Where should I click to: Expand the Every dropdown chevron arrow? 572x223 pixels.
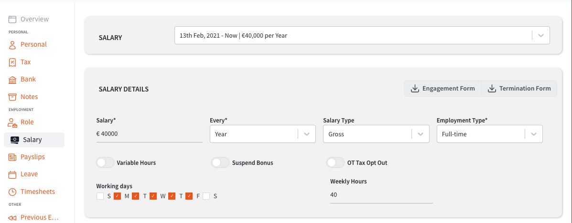click(307, 134)
